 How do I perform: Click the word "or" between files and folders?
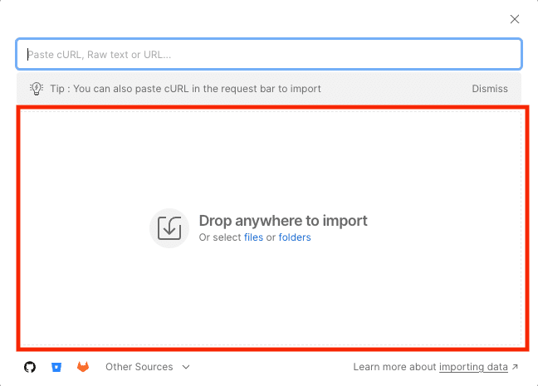(x=271, y=237)
